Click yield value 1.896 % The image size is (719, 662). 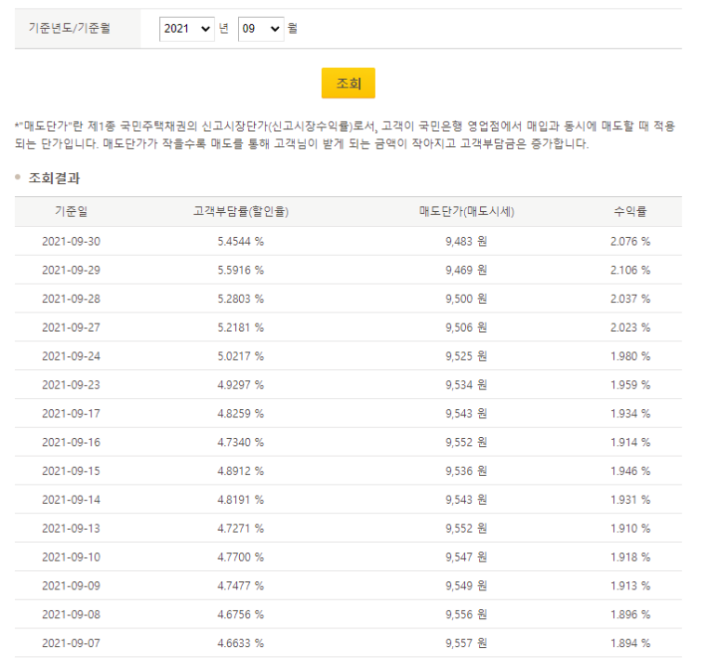[630, 615]
